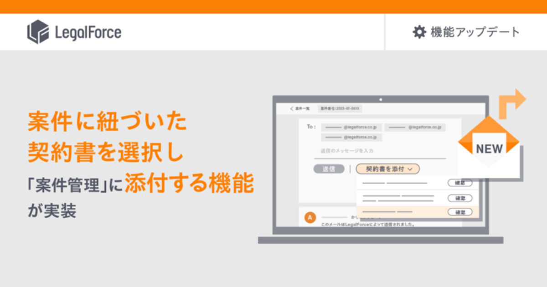
Task: Select the highlighted contract row in the list
Action: [x=418, y=212]
